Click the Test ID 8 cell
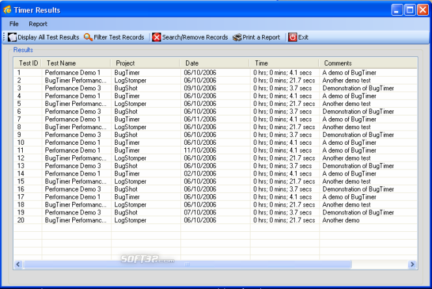432x289 pixels. coord(19,127)
